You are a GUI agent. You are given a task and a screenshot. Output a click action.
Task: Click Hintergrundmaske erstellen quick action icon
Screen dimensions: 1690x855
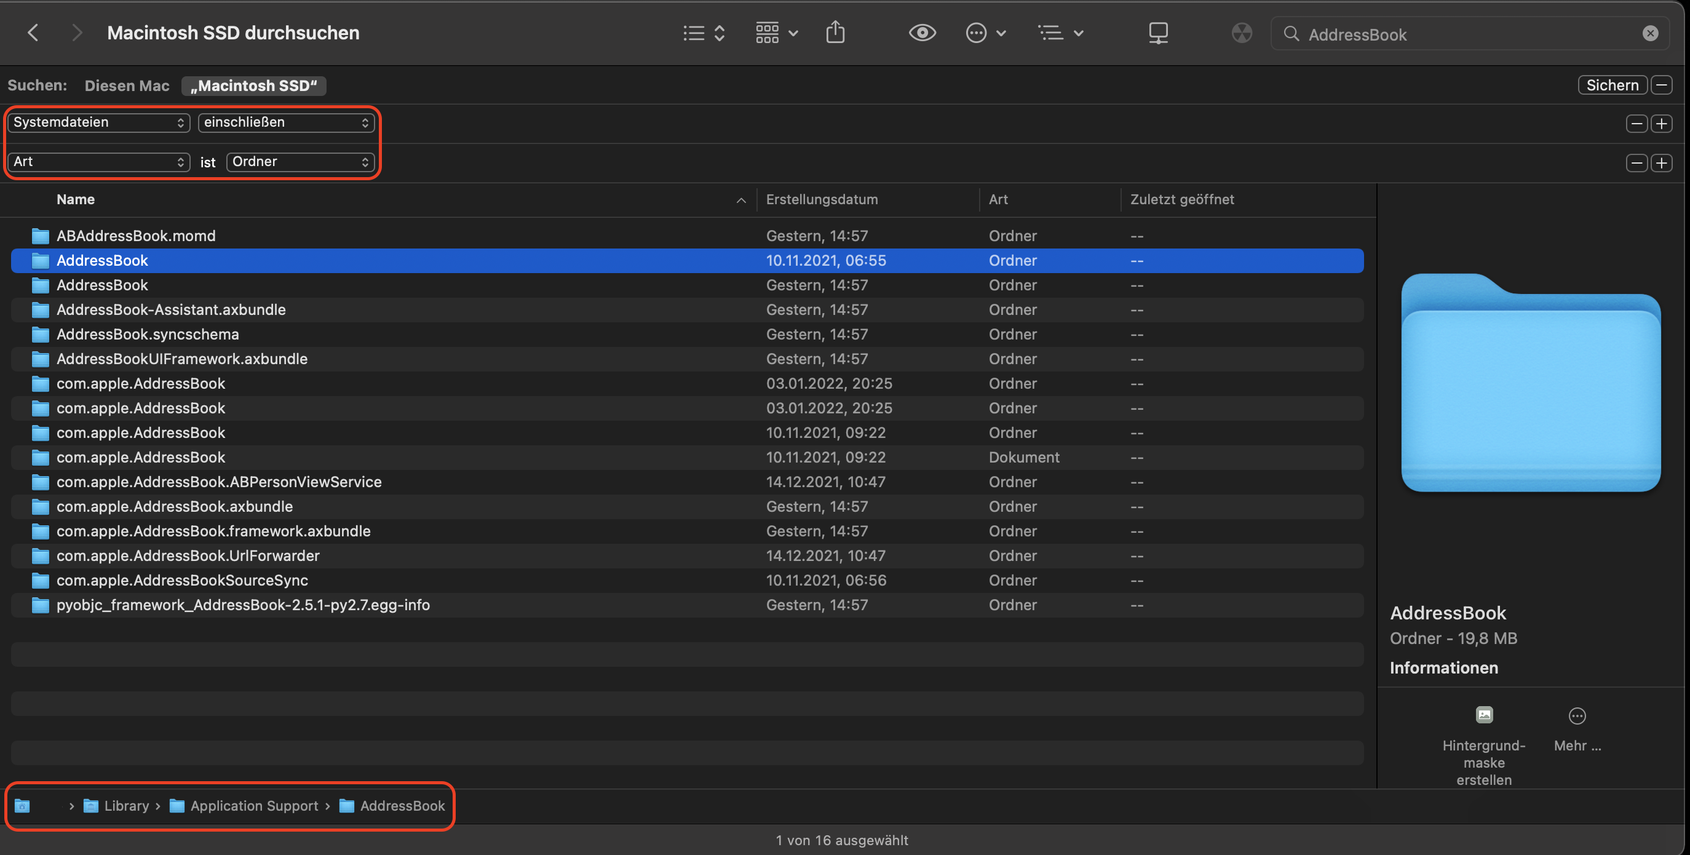click(1484, 715)
